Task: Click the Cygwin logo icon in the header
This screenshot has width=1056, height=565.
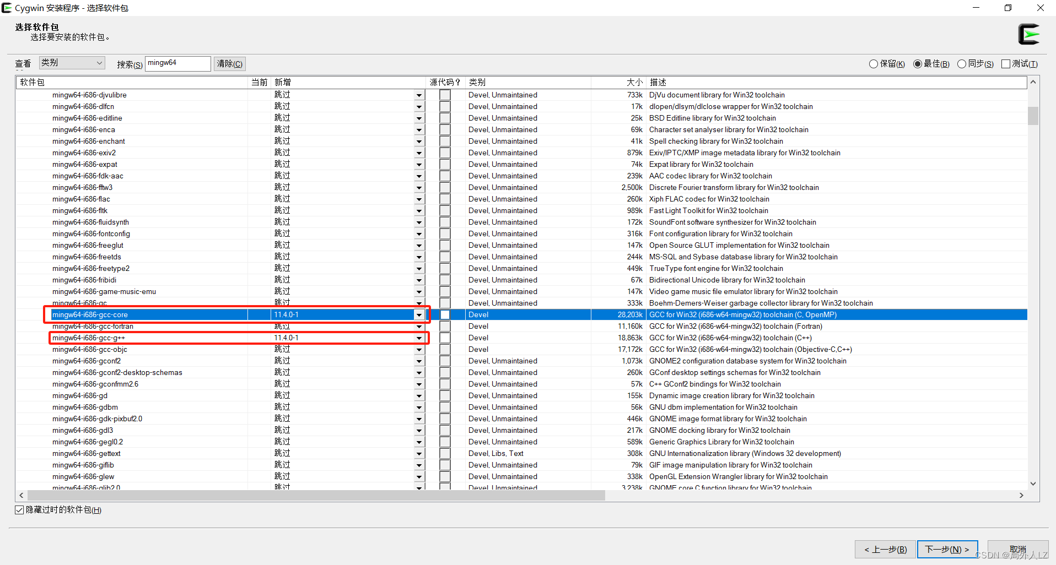Action: pos(1028,34)
